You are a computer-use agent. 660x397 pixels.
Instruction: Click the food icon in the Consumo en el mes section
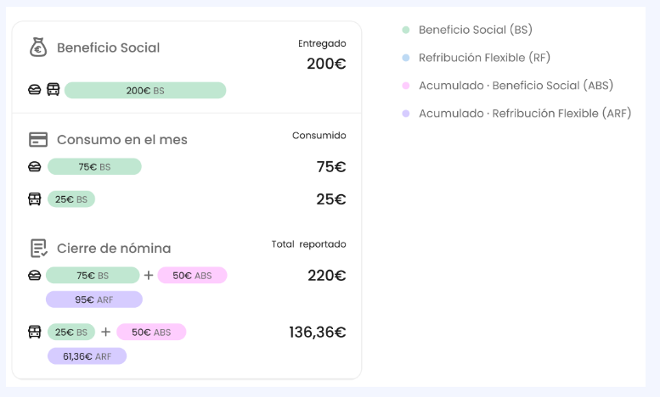pos(35,167)
